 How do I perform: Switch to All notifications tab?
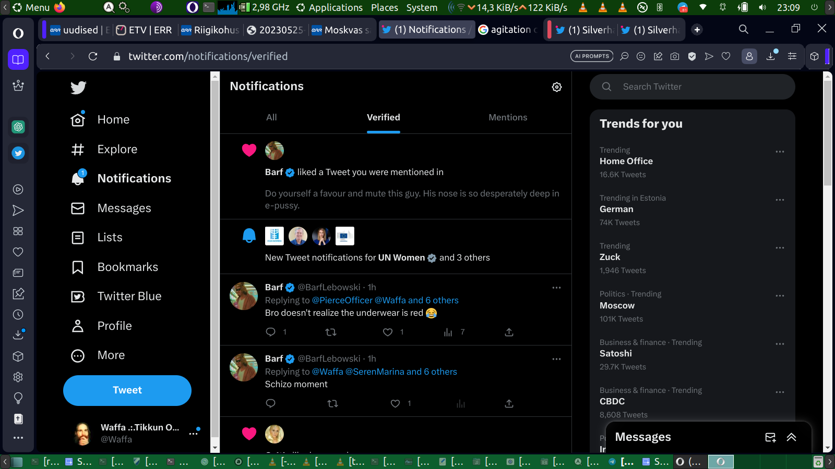click(271, 117)
